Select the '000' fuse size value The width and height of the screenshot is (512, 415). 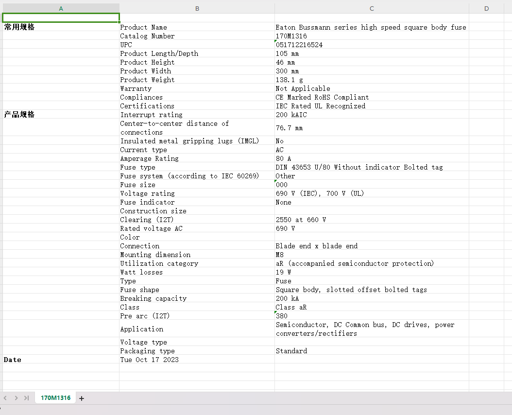(372, 185)
